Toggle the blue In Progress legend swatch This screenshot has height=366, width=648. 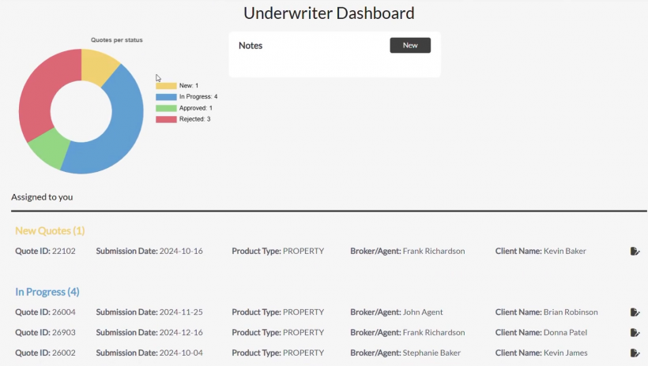point(166,97)
